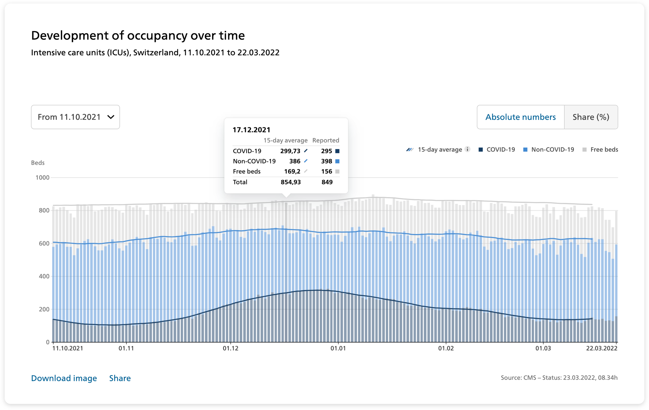This screenshot has height=410, width=649.
Task: Click the Share link below chart
Action: [x=120, y=378]
